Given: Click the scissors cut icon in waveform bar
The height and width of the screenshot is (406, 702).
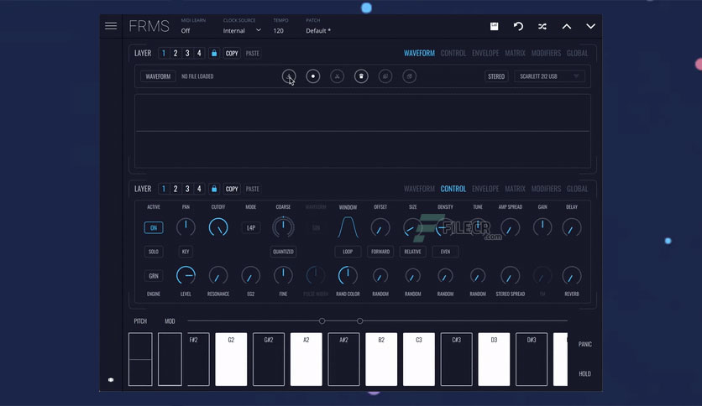Looking at the screenshot, I should 337,76.
